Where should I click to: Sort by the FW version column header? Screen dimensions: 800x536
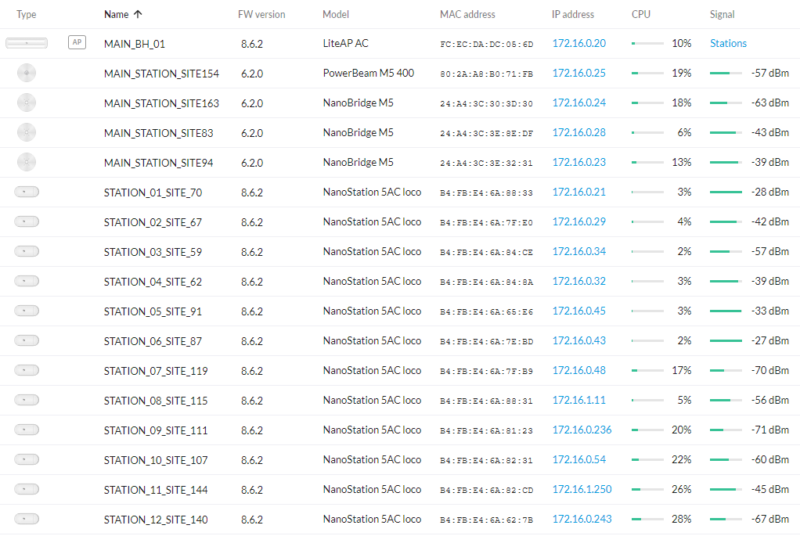[261, 14]
